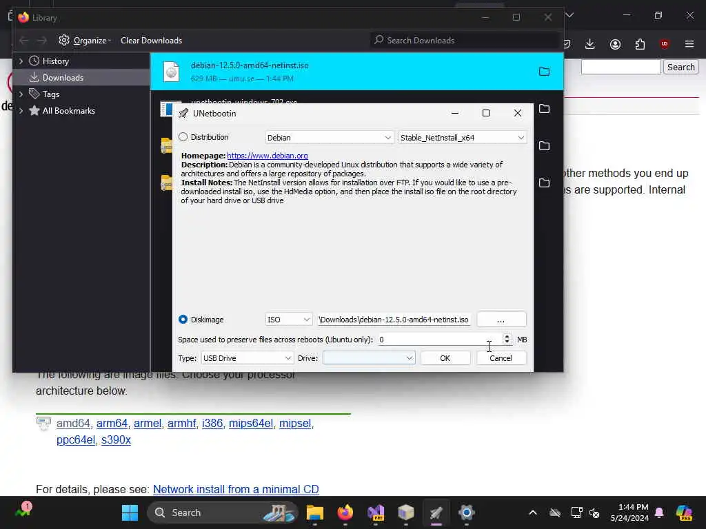Select the Distribution radio button
Viewport: 706px width, 529px height.
[x=183, y=137]
